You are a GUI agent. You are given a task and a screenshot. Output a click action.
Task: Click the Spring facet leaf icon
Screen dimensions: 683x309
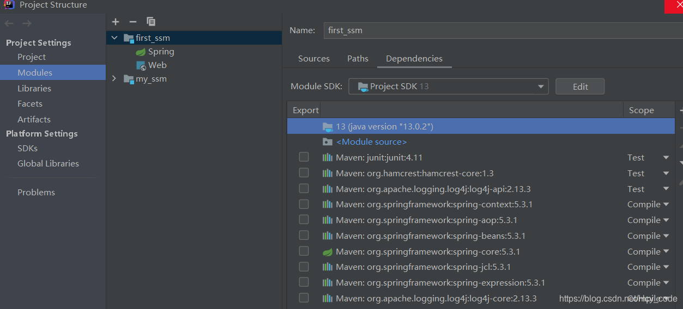[141, 52]
